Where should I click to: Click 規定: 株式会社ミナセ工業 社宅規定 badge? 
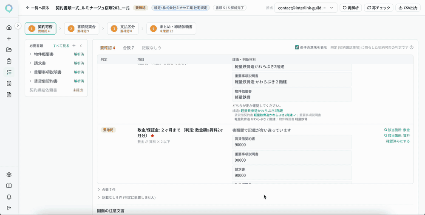(x=181, y=8)
